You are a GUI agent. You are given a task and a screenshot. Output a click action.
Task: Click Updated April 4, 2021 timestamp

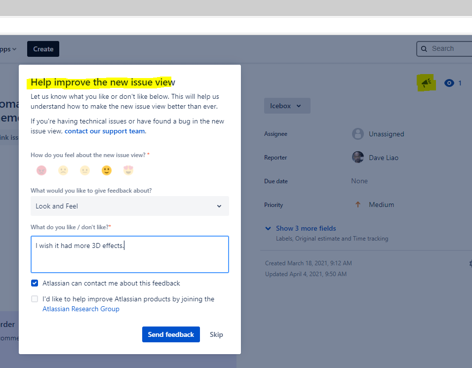point(306,274)
